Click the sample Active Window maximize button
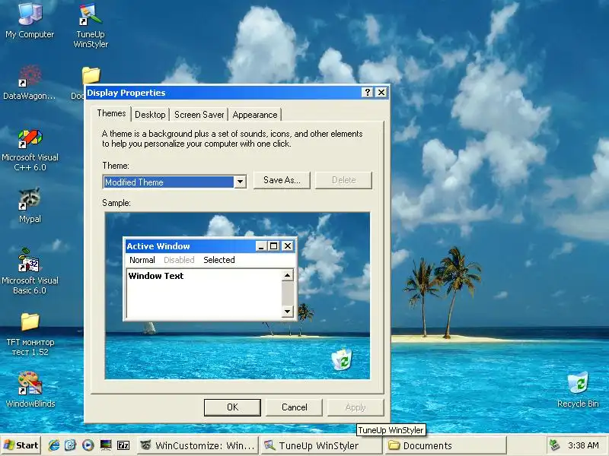This screenshot has width=609, height=456. [273, 245]
